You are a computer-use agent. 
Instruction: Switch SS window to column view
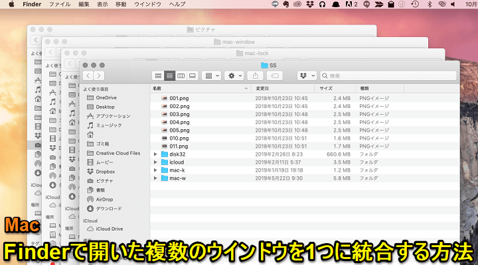pyautogui.click(x=181, y=76)
